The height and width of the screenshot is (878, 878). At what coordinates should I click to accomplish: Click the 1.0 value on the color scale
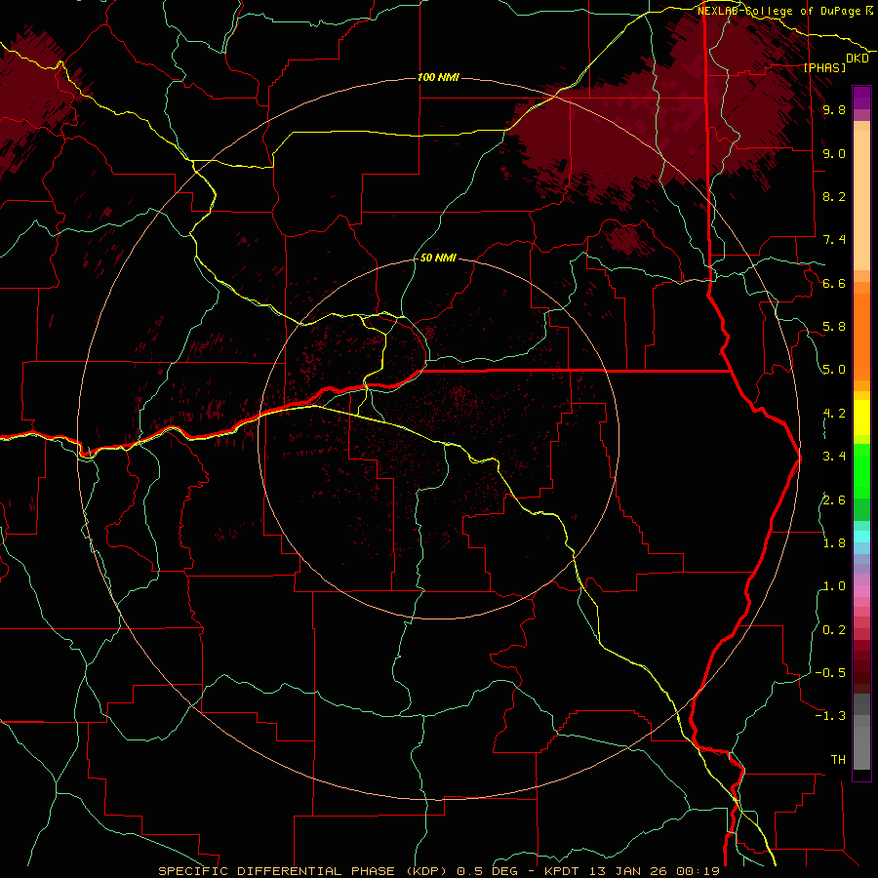coord(834,586)
